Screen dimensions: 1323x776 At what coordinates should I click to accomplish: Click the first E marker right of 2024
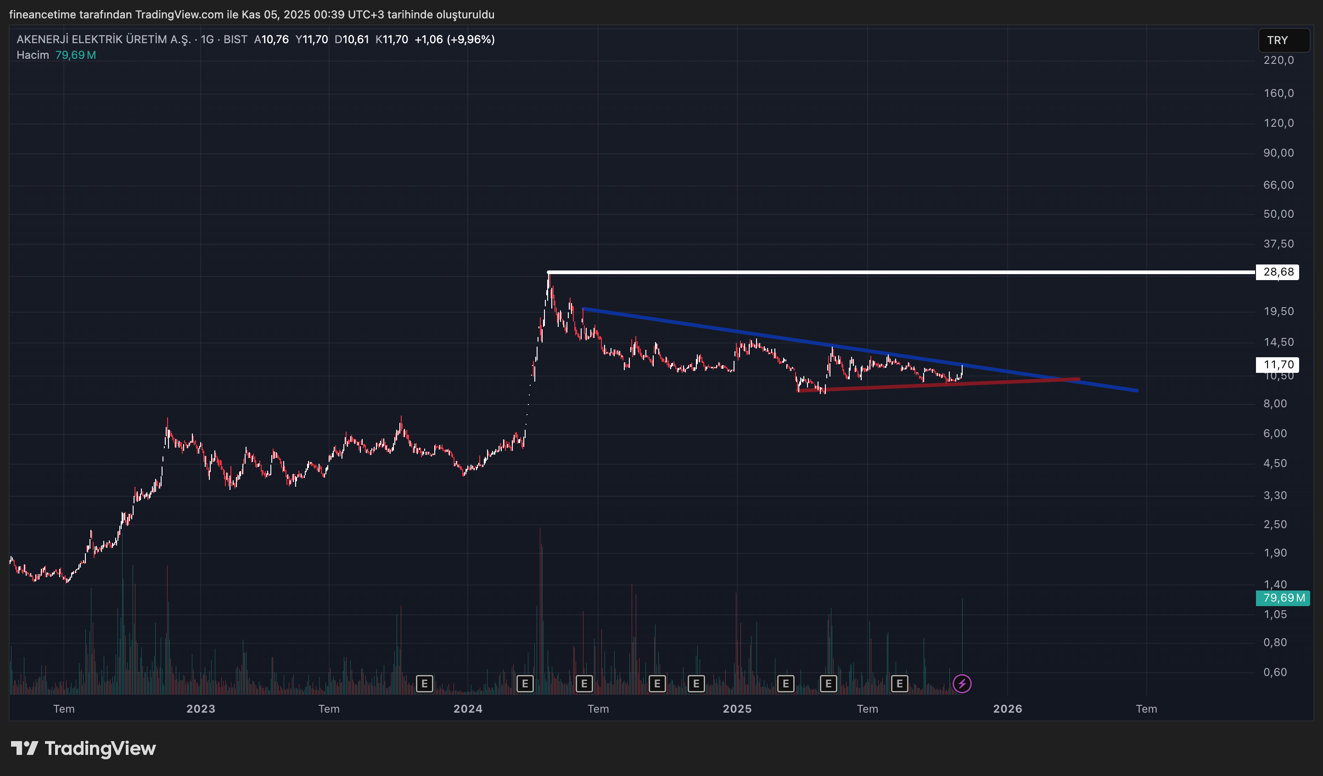(525, 684)
